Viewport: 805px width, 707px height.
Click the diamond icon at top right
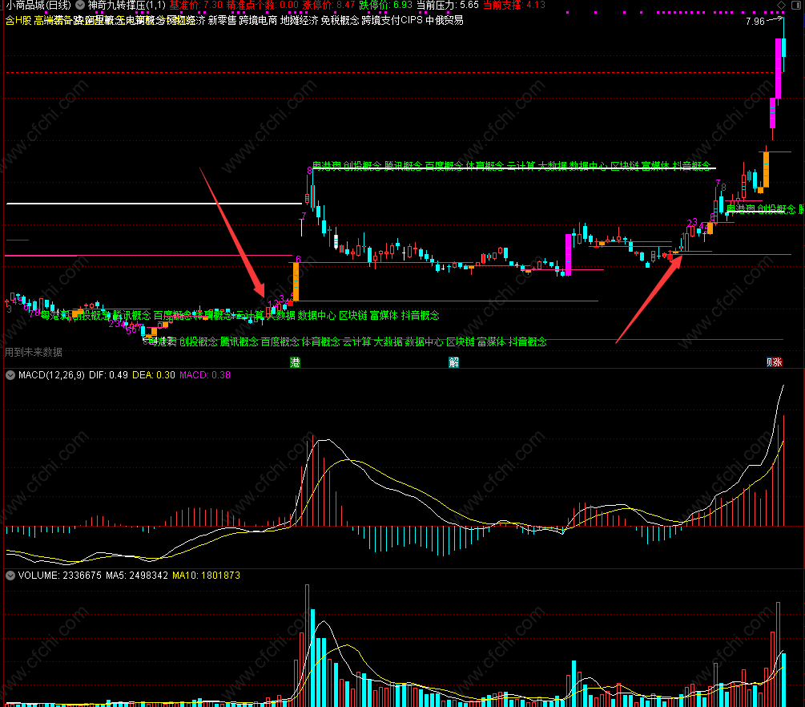coord(782,5)
